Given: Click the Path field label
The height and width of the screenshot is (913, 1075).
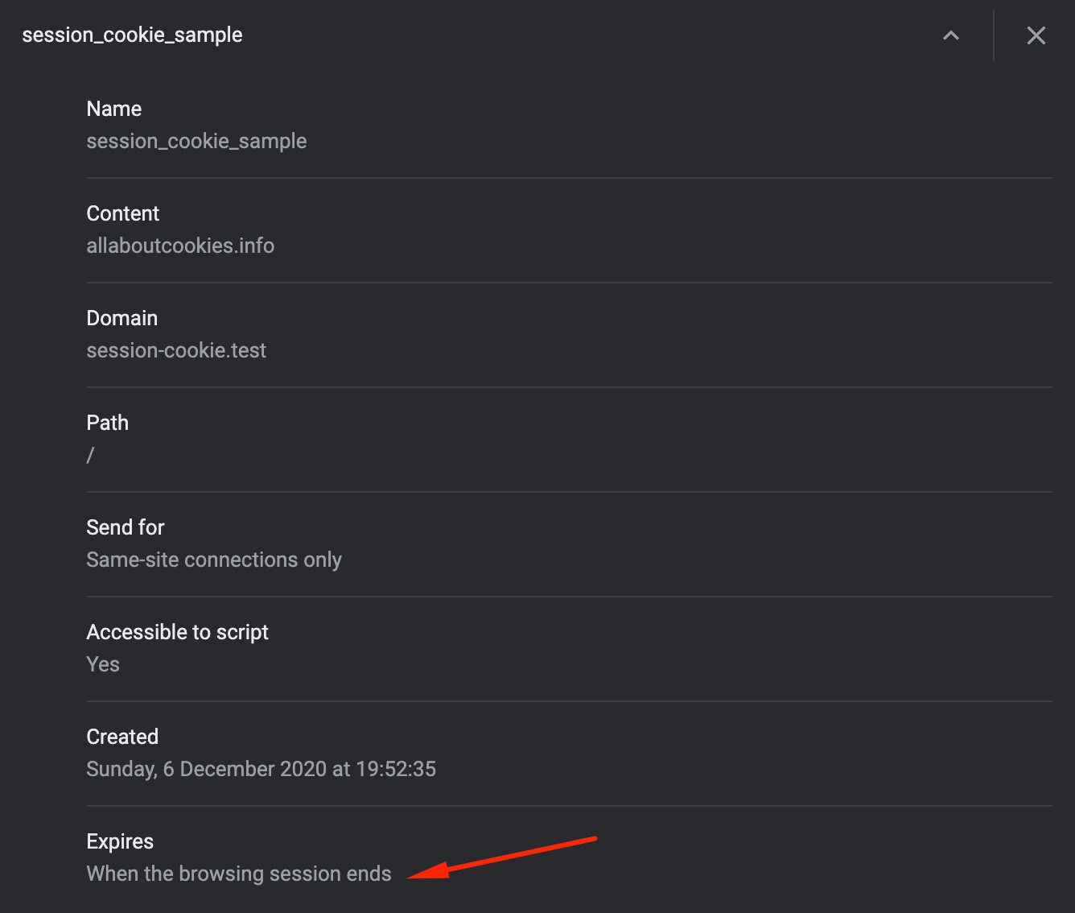Looking at the screenshot, I should tap(108, 423).
